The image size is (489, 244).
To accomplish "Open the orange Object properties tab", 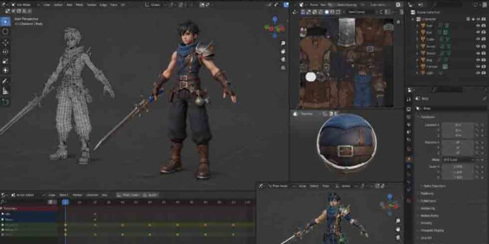I will (409, 159).
